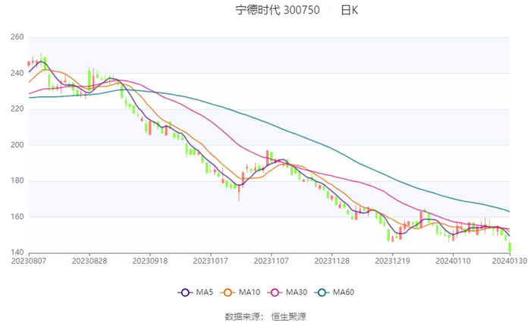531x323 pixels.
Task: Click the 日K label in title
Action: click(349, 10)
